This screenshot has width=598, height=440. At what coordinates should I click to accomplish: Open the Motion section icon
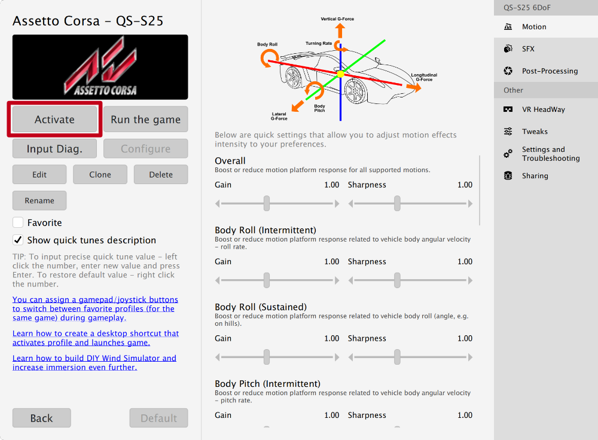pyautogui.click(x=508, y=26)
